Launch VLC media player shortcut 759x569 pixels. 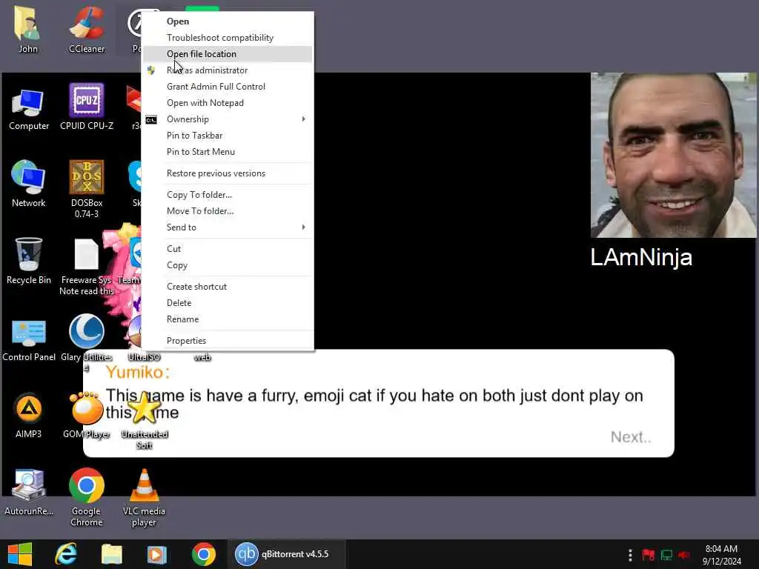(145, 497)
